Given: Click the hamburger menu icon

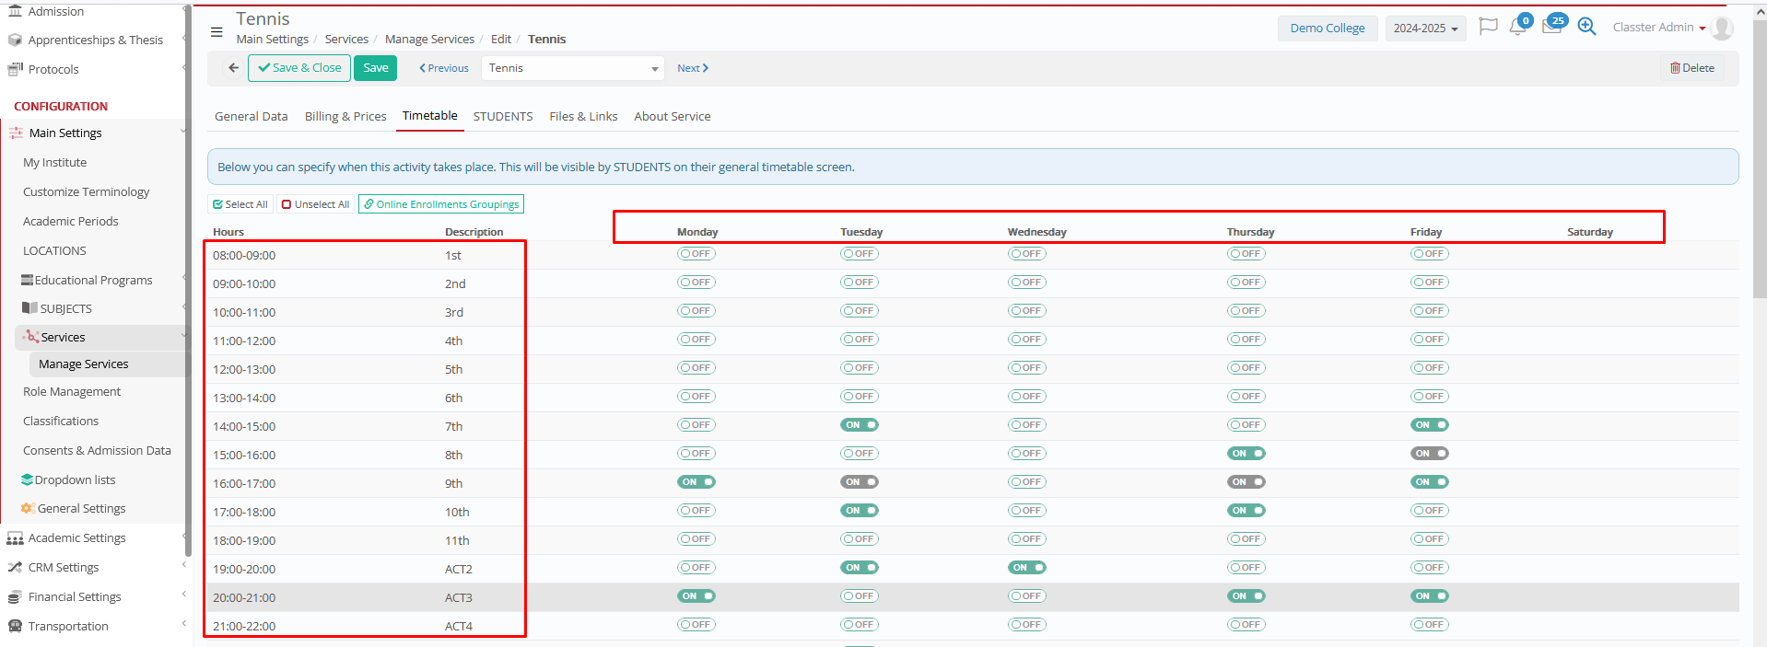Looking at the screenshot, I should [216, 32].
